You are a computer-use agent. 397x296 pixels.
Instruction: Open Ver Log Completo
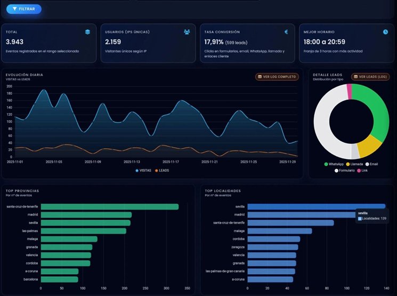[277, 77]
